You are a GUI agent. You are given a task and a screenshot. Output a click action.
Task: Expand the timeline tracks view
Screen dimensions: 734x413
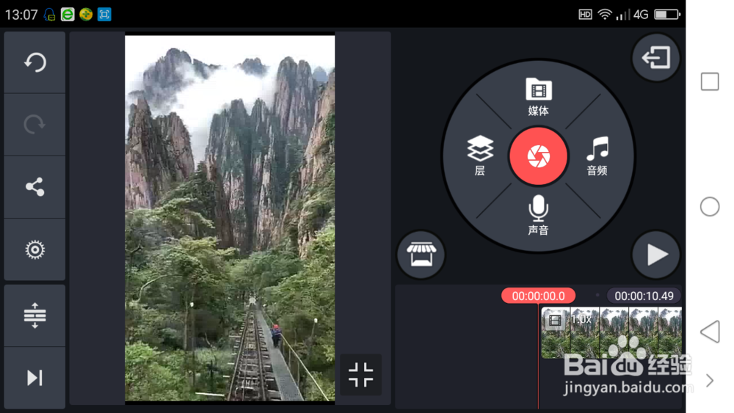point(34,315)
